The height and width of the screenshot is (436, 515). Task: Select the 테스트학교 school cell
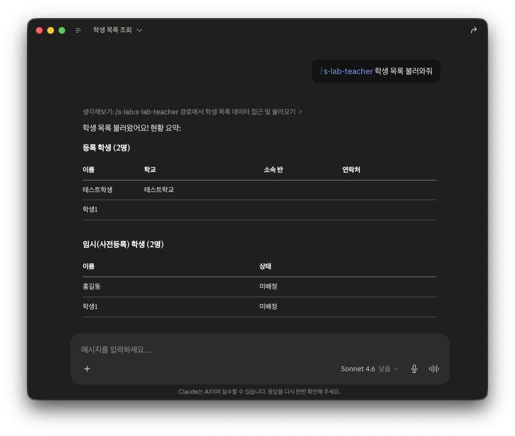[159, 190]
